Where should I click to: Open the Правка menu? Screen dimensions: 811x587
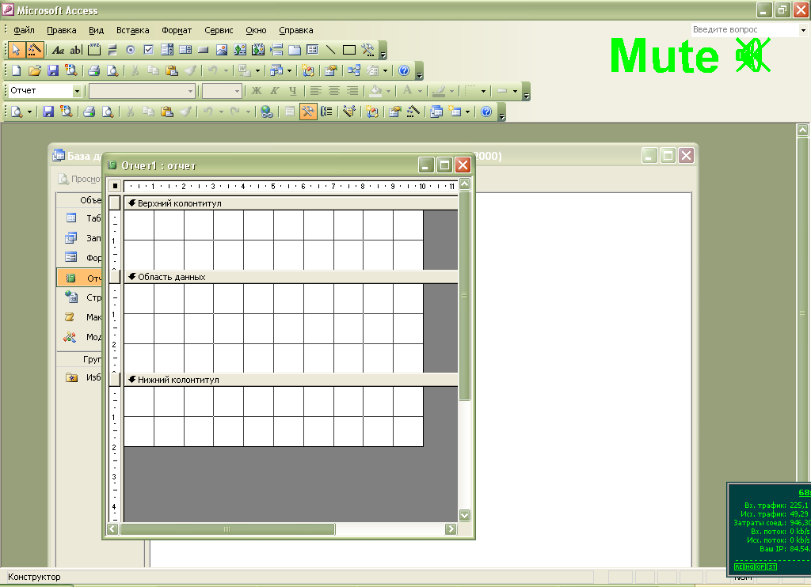coord(62,30)
